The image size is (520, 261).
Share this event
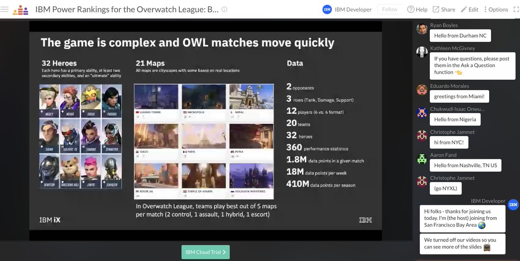(x=444, y=10)
